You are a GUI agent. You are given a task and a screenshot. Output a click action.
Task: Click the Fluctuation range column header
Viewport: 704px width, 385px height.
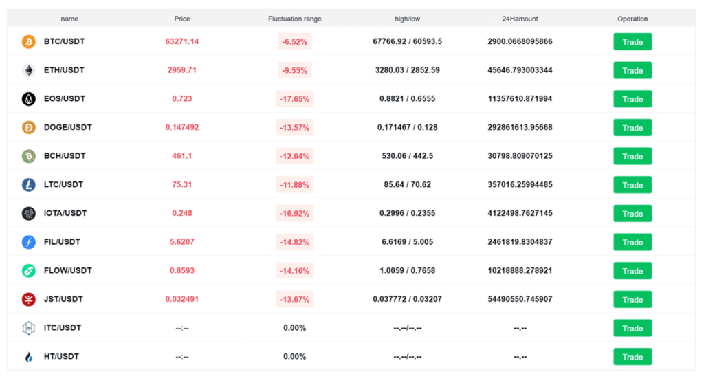[x=294, y=19]
